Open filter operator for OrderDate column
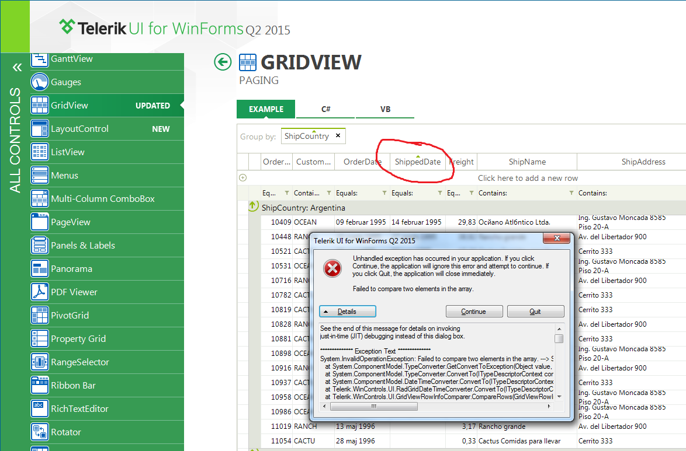Image resolution: width=686 pixels, height=451 pixels. coord(384,193)
